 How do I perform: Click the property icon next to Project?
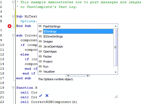coord(40,62)
